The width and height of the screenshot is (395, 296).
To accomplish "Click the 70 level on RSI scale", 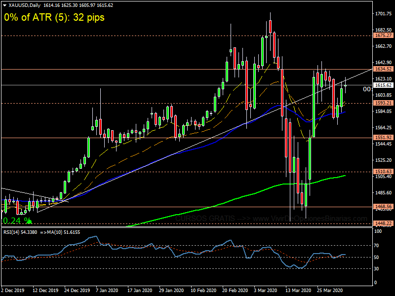I will pyautogui.click(x=376, y=245).
